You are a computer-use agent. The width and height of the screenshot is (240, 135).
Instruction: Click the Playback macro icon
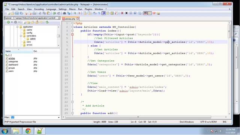tap(131, 13)
